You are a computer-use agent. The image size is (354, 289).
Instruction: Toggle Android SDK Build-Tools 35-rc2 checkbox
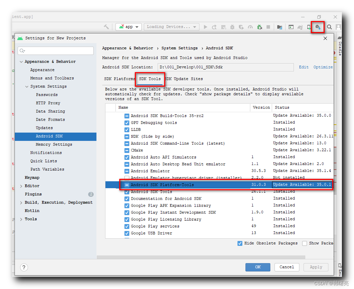tap(127, 116)
